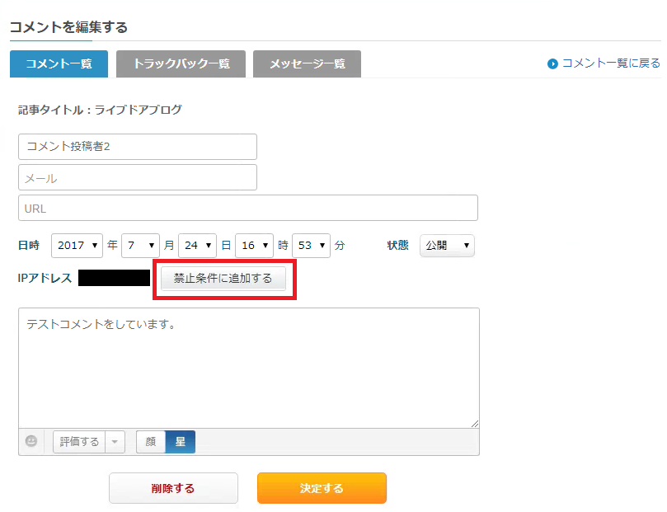Image resolution: width=667 pixels, height=512 pixels.
Task: Click the 禁止条件に追加する button
Action: click(223, 279)
